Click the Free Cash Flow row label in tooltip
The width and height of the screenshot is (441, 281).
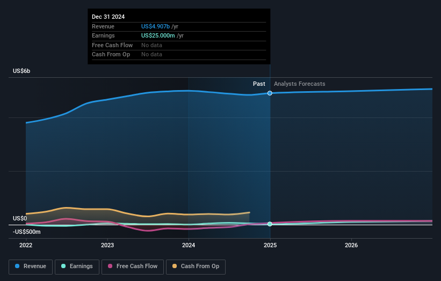click(112, 45)
